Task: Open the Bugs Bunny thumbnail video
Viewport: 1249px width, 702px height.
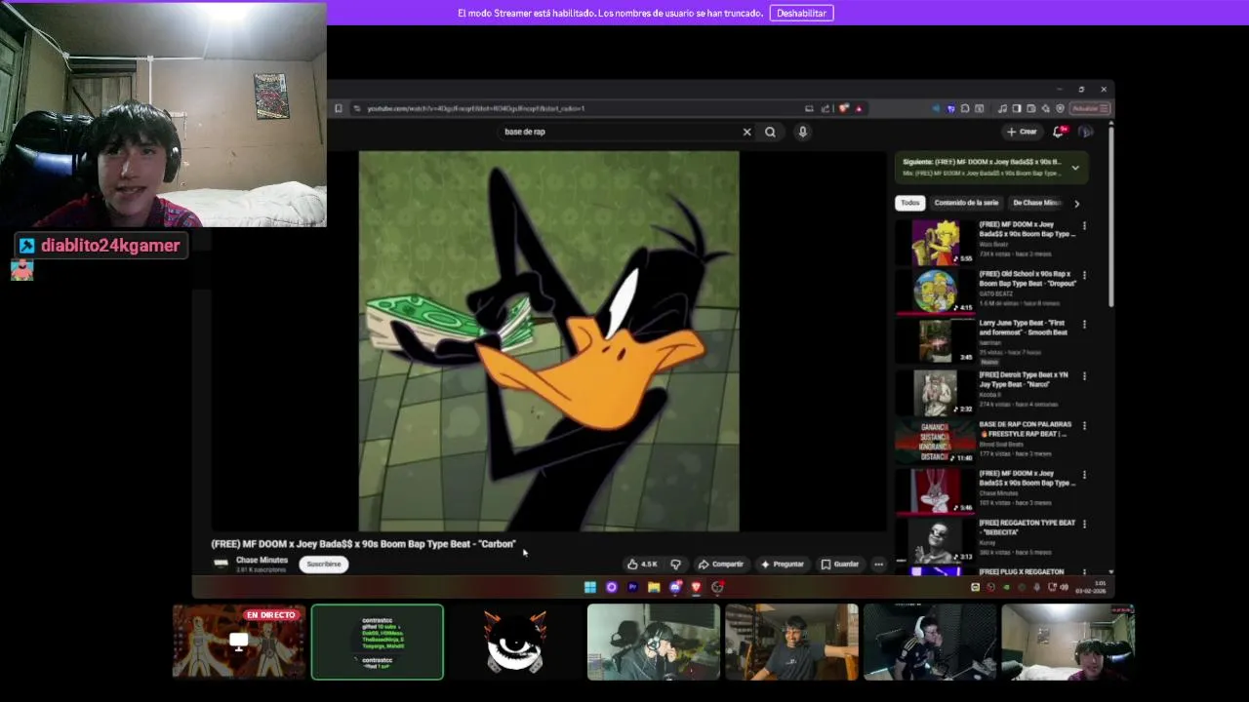Action: (935, 490)
